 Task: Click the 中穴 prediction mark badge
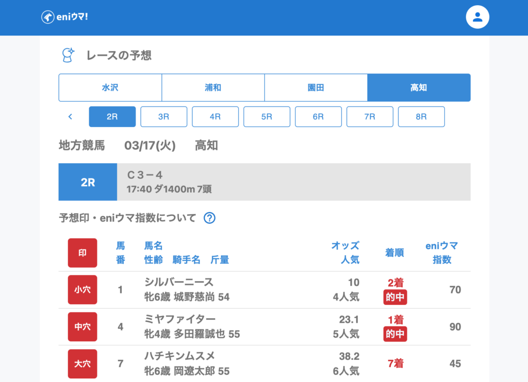tap(82, 327)
